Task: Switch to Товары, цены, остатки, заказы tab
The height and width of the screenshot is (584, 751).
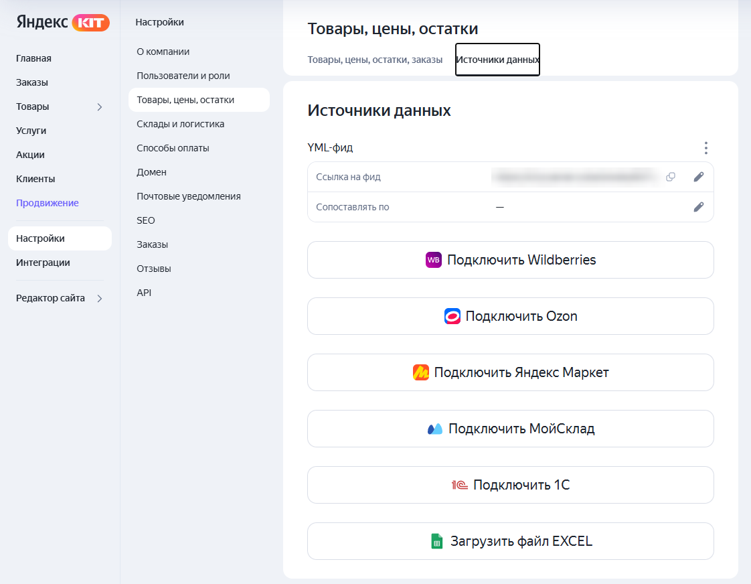Action: pos(375,60)
